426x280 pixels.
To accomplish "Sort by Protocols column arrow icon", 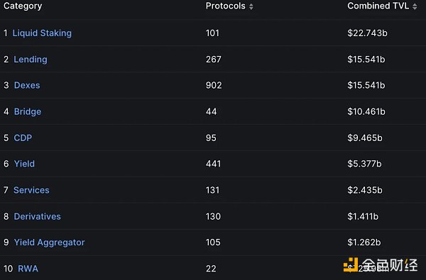I will (251, 6).
